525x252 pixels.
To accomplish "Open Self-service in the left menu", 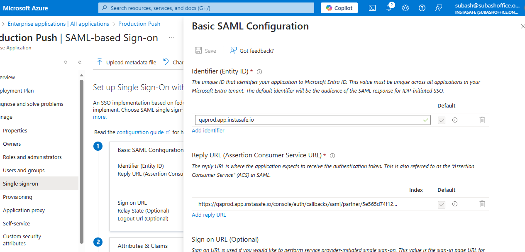I will pyautogui.click(x=17, y=223).
